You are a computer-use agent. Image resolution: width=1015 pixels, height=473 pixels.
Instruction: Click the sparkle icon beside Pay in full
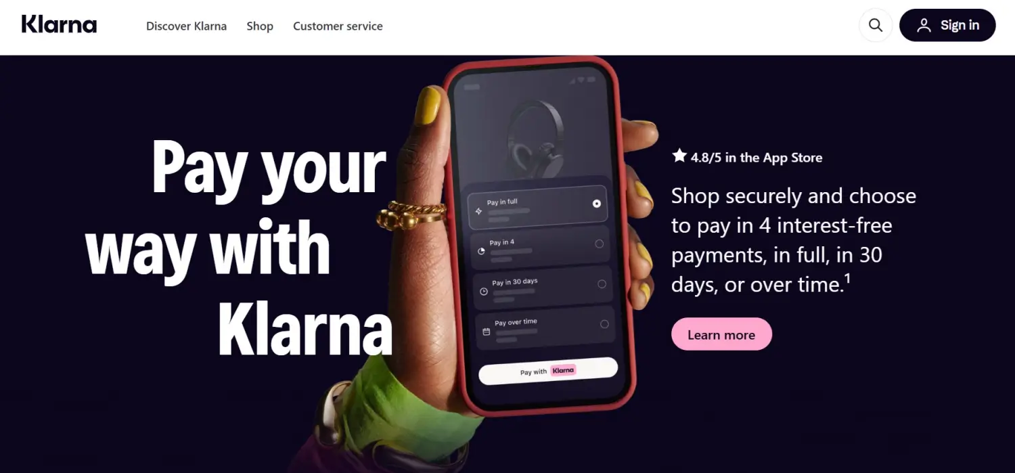tap(479, 211)
